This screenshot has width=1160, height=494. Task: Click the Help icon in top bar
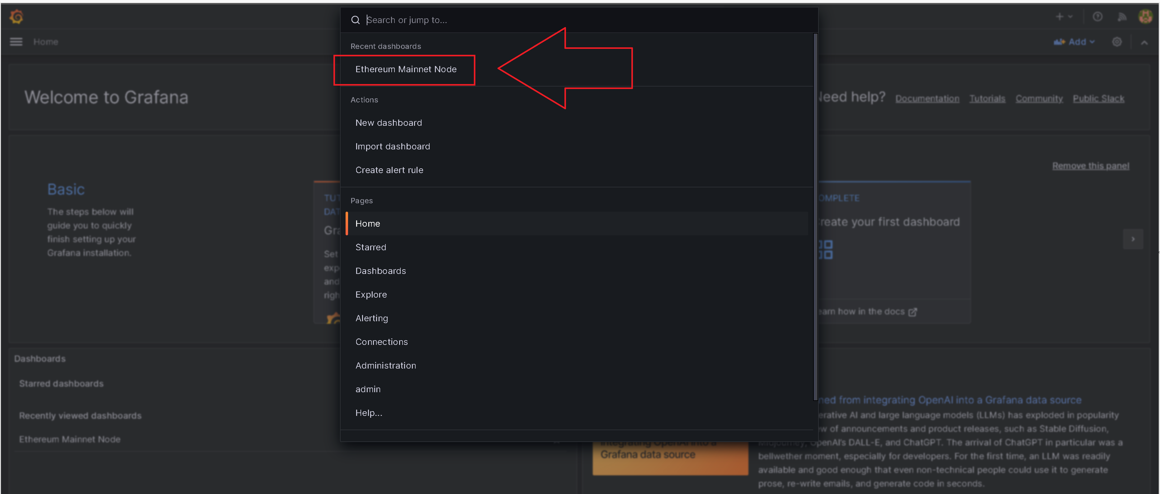tap(1098, 16)
